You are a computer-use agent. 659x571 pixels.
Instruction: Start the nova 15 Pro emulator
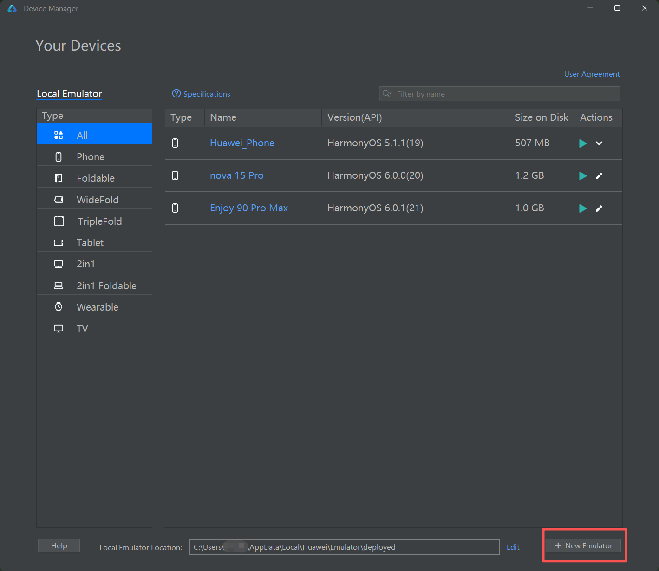[x=583, y=176]
